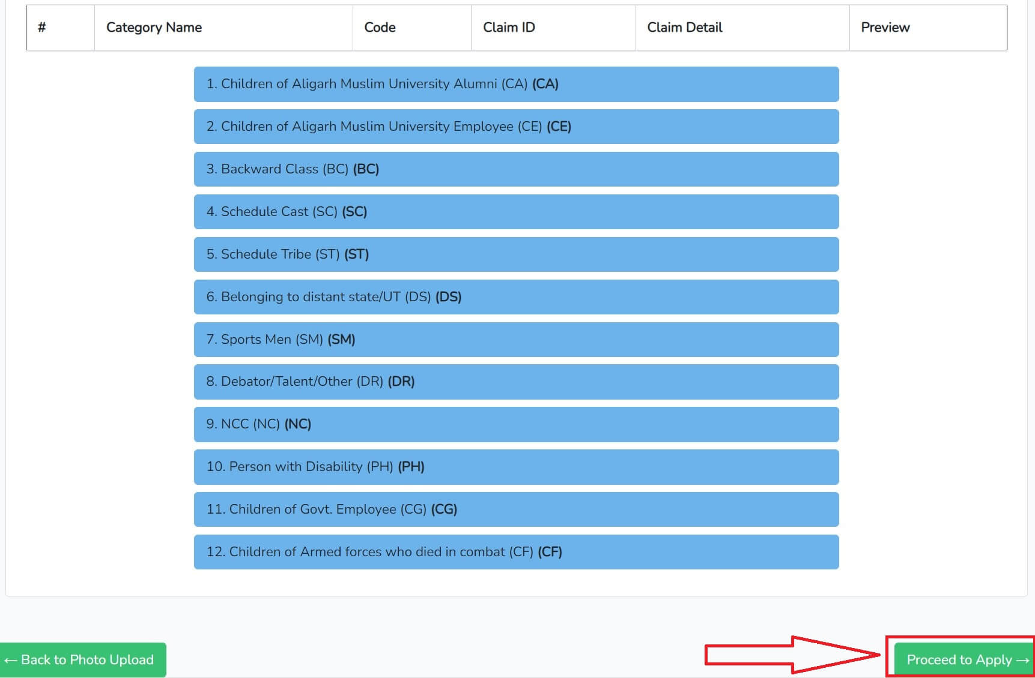This screenshot has height=678, width=1035.
Task: Click the Claim ID column header
Action: [x=553, y=28]
